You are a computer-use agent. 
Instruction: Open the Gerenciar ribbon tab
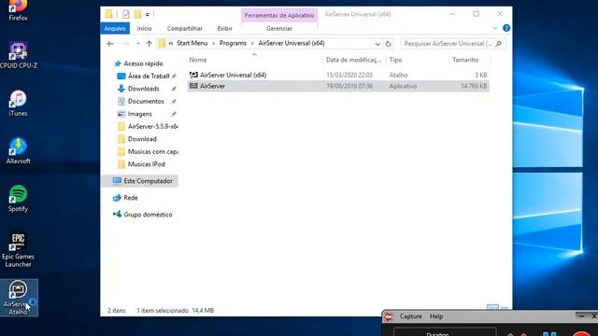pos(279,29)
